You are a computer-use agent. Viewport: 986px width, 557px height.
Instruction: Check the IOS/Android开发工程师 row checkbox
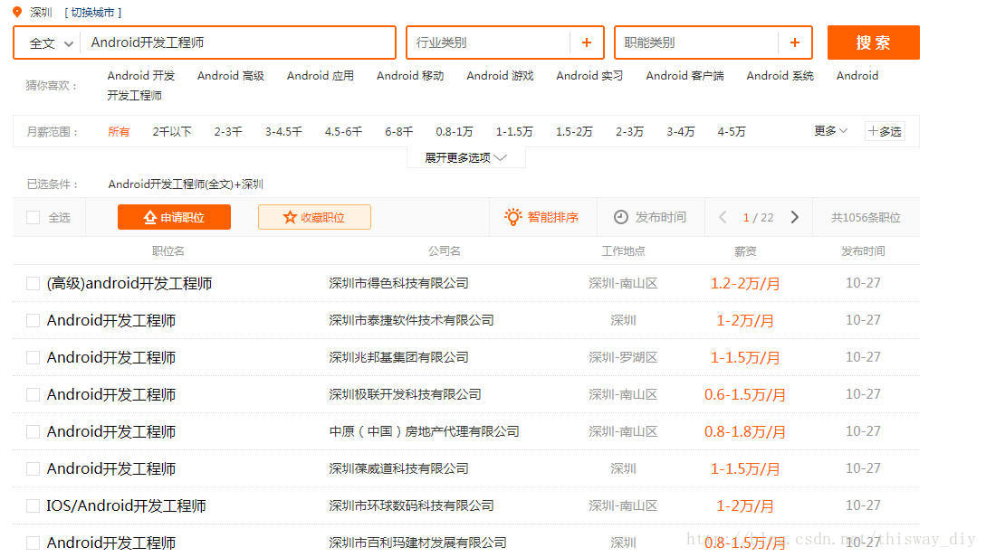pyautogui.click(x=33, y=506)
